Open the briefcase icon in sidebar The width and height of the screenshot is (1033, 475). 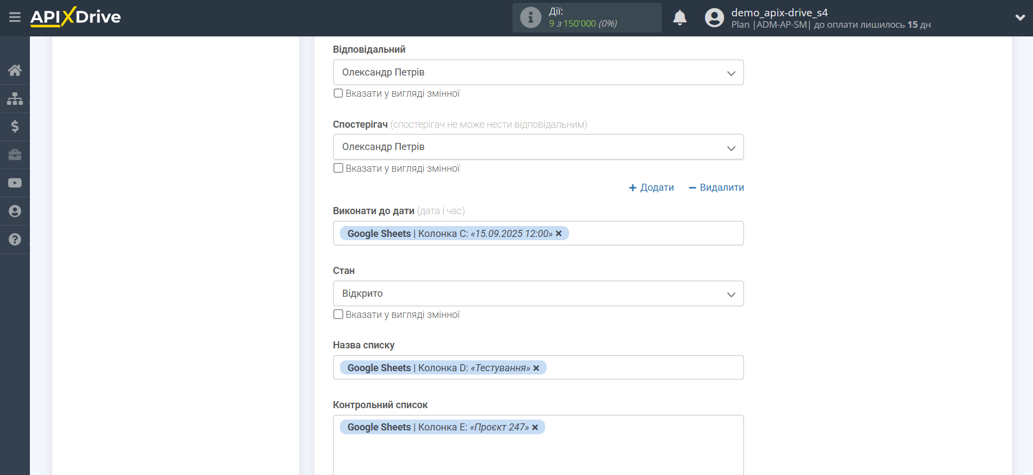[x=15, y=155]
